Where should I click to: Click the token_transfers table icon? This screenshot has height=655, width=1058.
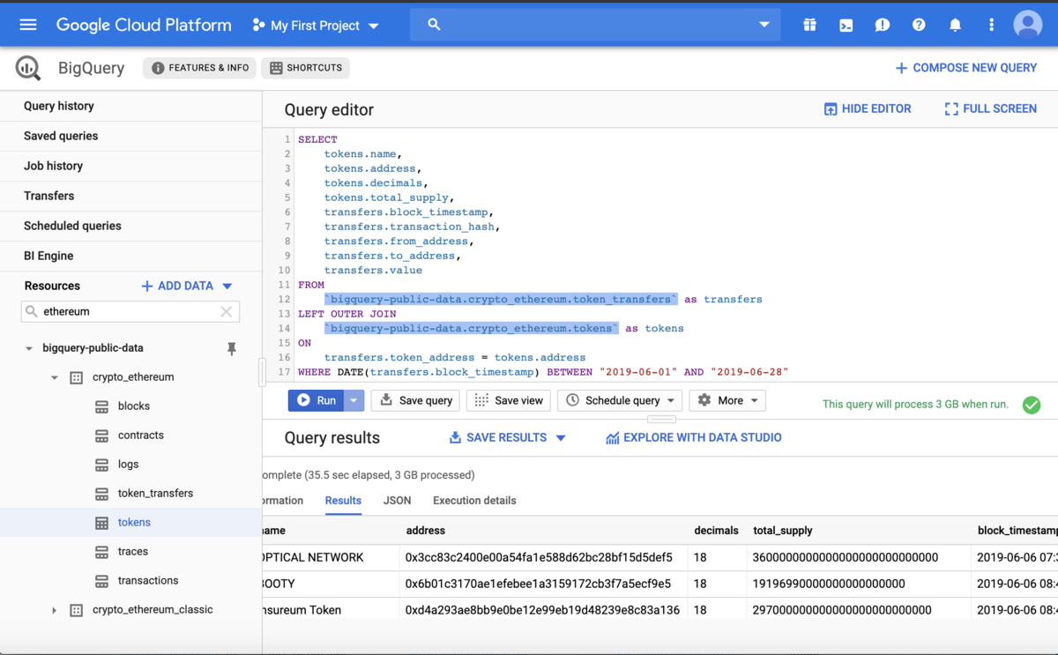[101, 494]
